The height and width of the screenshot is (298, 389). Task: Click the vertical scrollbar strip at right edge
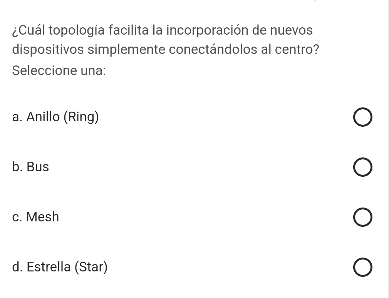[388, 149]
